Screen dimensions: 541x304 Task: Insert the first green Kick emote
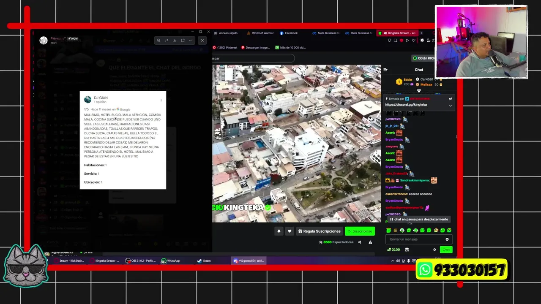pyautogui.click(x=388, y=231)
